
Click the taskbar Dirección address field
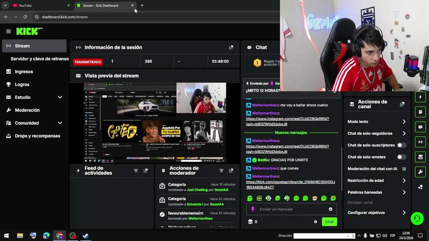tap(321, 236)
